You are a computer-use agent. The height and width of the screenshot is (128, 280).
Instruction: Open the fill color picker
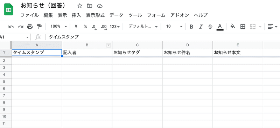click(233, 27)
